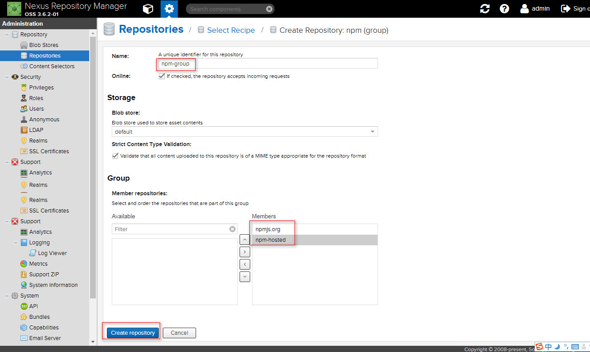Click the Administration gear icon in header

169,9
